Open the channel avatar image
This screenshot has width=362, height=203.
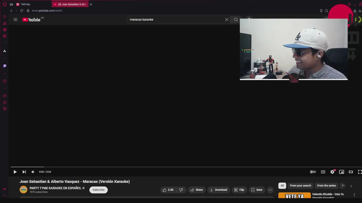(x=23, y=190)
